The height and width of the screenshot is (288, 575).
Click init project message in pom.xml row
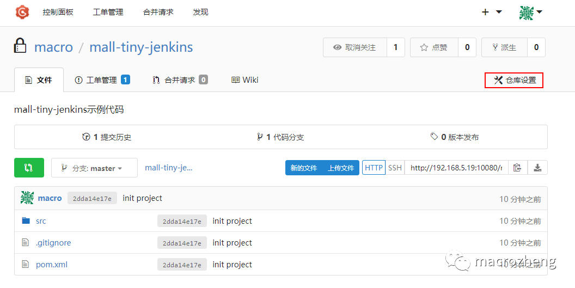coord(232,264)
